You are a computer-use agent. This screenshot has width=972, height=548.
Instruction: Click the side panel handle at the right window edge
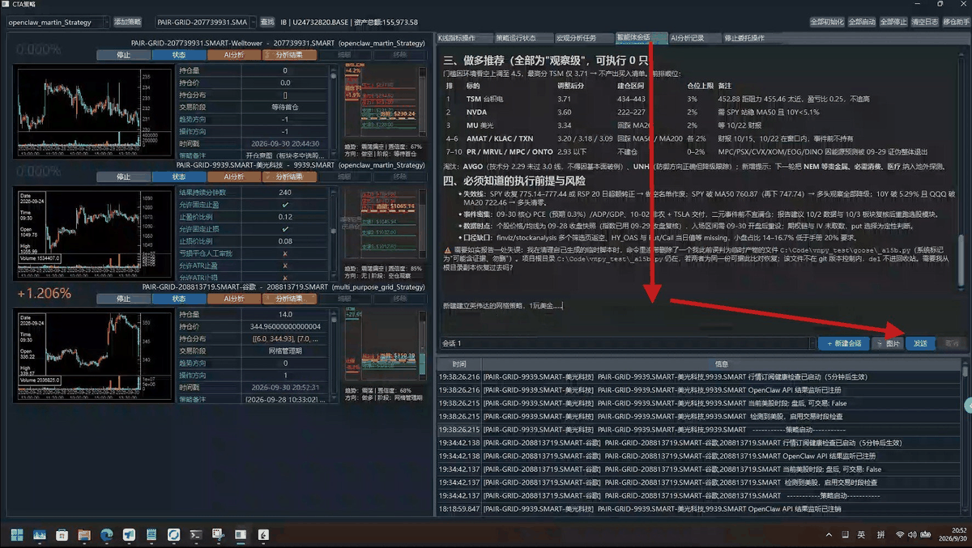(x=968, y=405)
